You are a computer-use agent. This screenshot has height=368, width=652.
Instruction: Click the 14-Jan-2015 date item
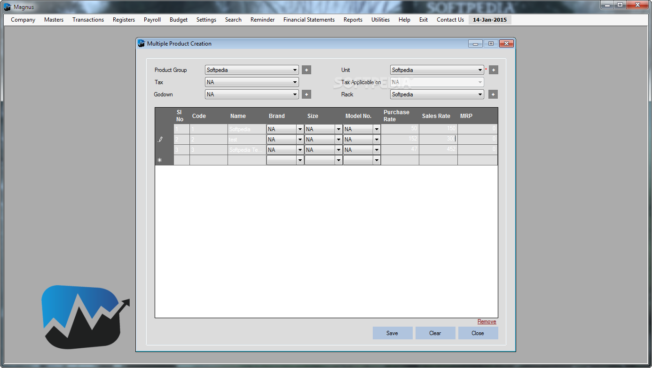(x=490, y=20)
